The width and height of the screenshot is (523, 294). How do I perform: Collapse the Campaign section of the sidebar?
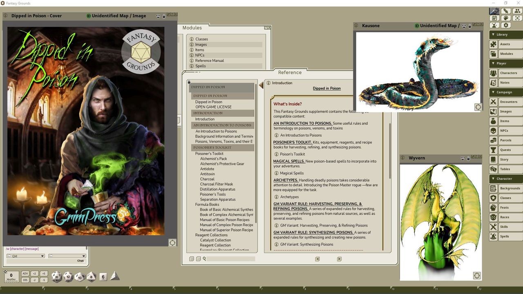click(x=494, y=92)
